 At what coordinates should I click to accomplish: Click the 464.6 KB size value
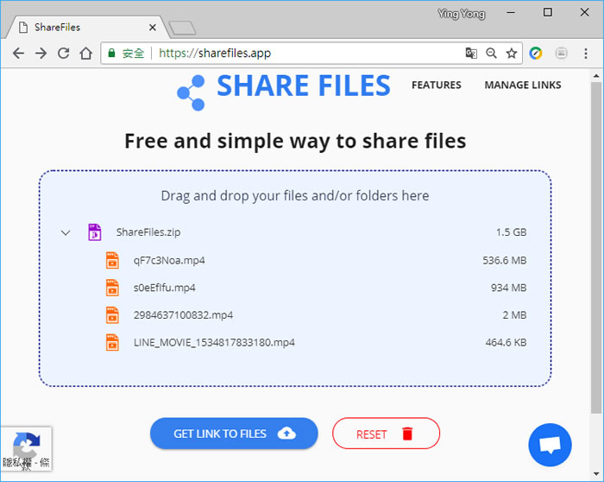click(506, 342)
